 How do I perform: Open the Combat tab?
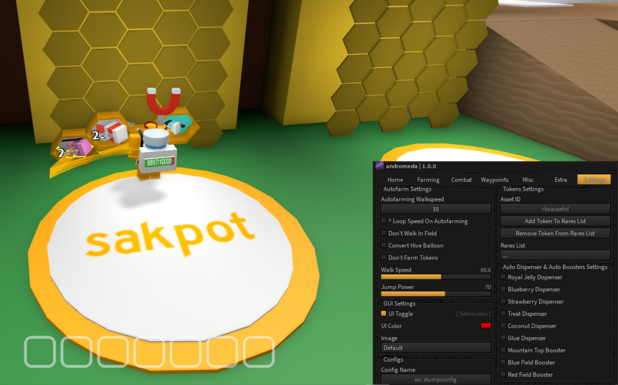click(x=461, y=180)
